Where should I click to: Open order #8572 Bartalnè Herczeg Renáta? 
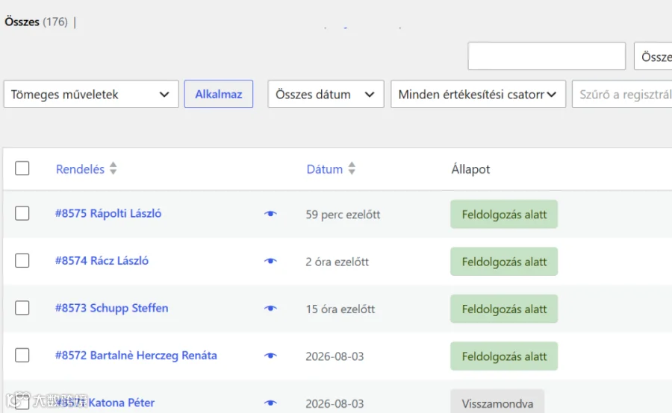click(137, 356)
